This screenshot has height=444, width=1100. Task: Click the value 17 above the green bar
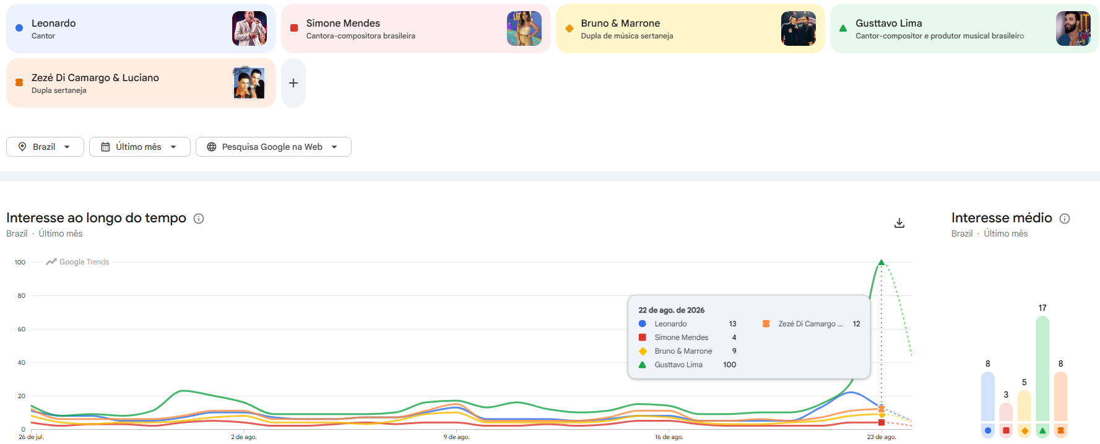pos(1042,308)
